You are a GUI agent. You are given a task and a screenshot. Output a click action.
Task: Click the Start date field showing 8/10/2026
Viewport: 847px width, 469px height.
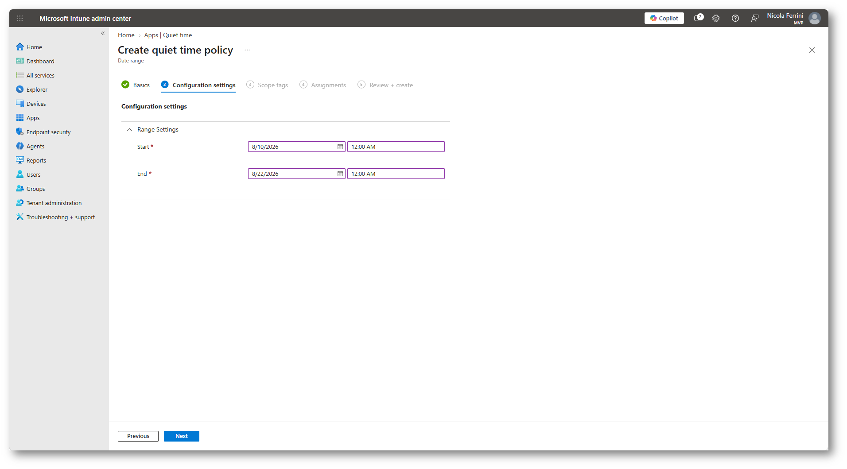tap(297, 147)
